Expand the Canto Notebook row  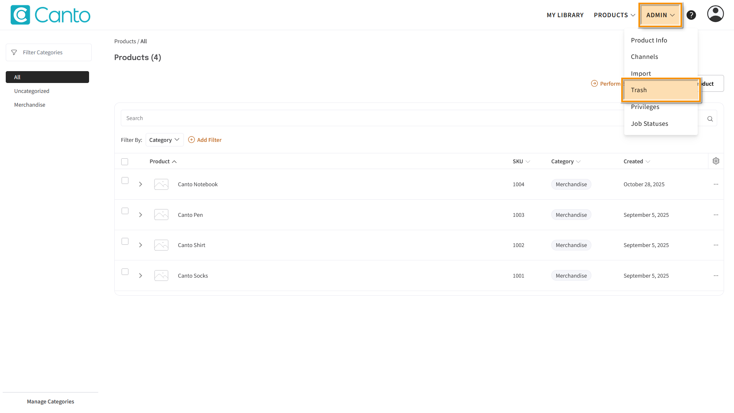pyautogui.click(x=141, y=184)
